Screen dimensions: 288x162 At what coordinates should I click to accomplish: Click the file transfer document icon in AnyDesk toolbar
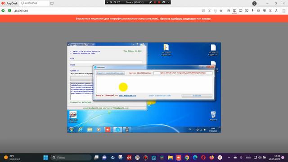[229, 11]
